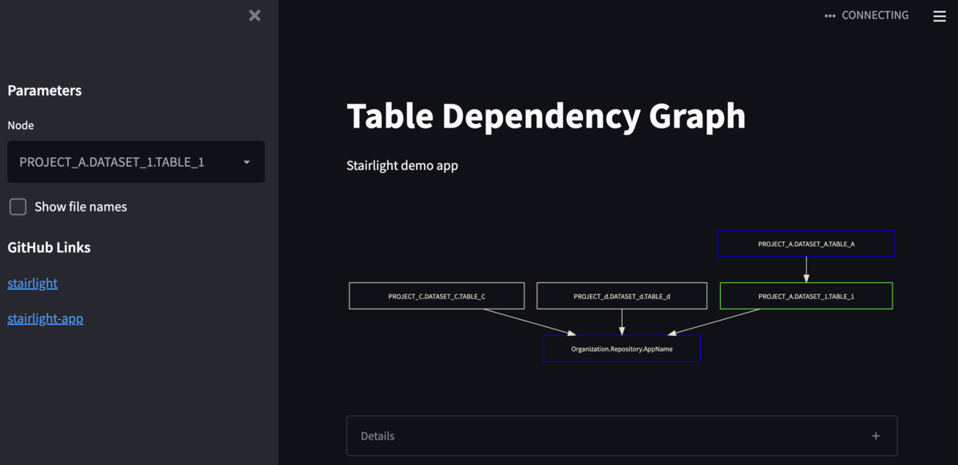Click the Organization.Repository.AppName graph node
958x465 pixels.
click(x=622, y=349)
